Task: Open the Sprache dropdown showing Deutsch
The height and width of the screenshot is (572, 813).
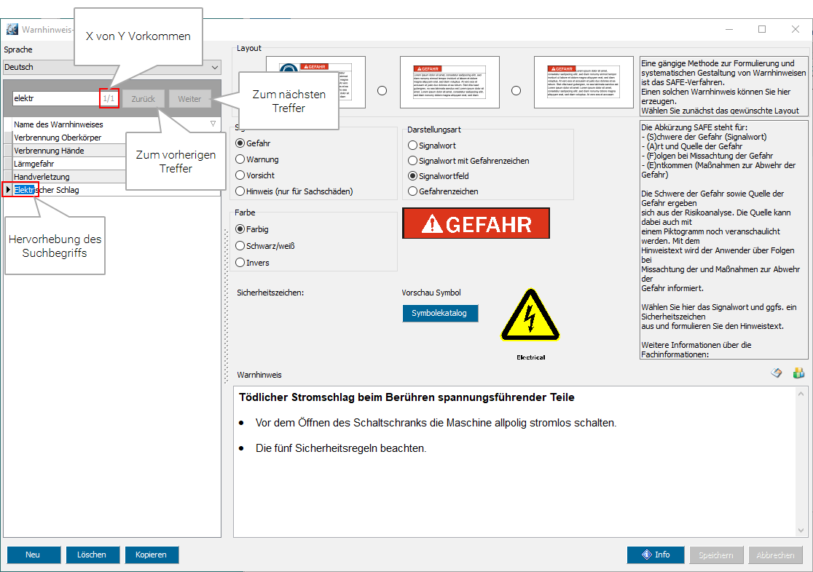Action: pyautogui.click(x=111, y=67)
